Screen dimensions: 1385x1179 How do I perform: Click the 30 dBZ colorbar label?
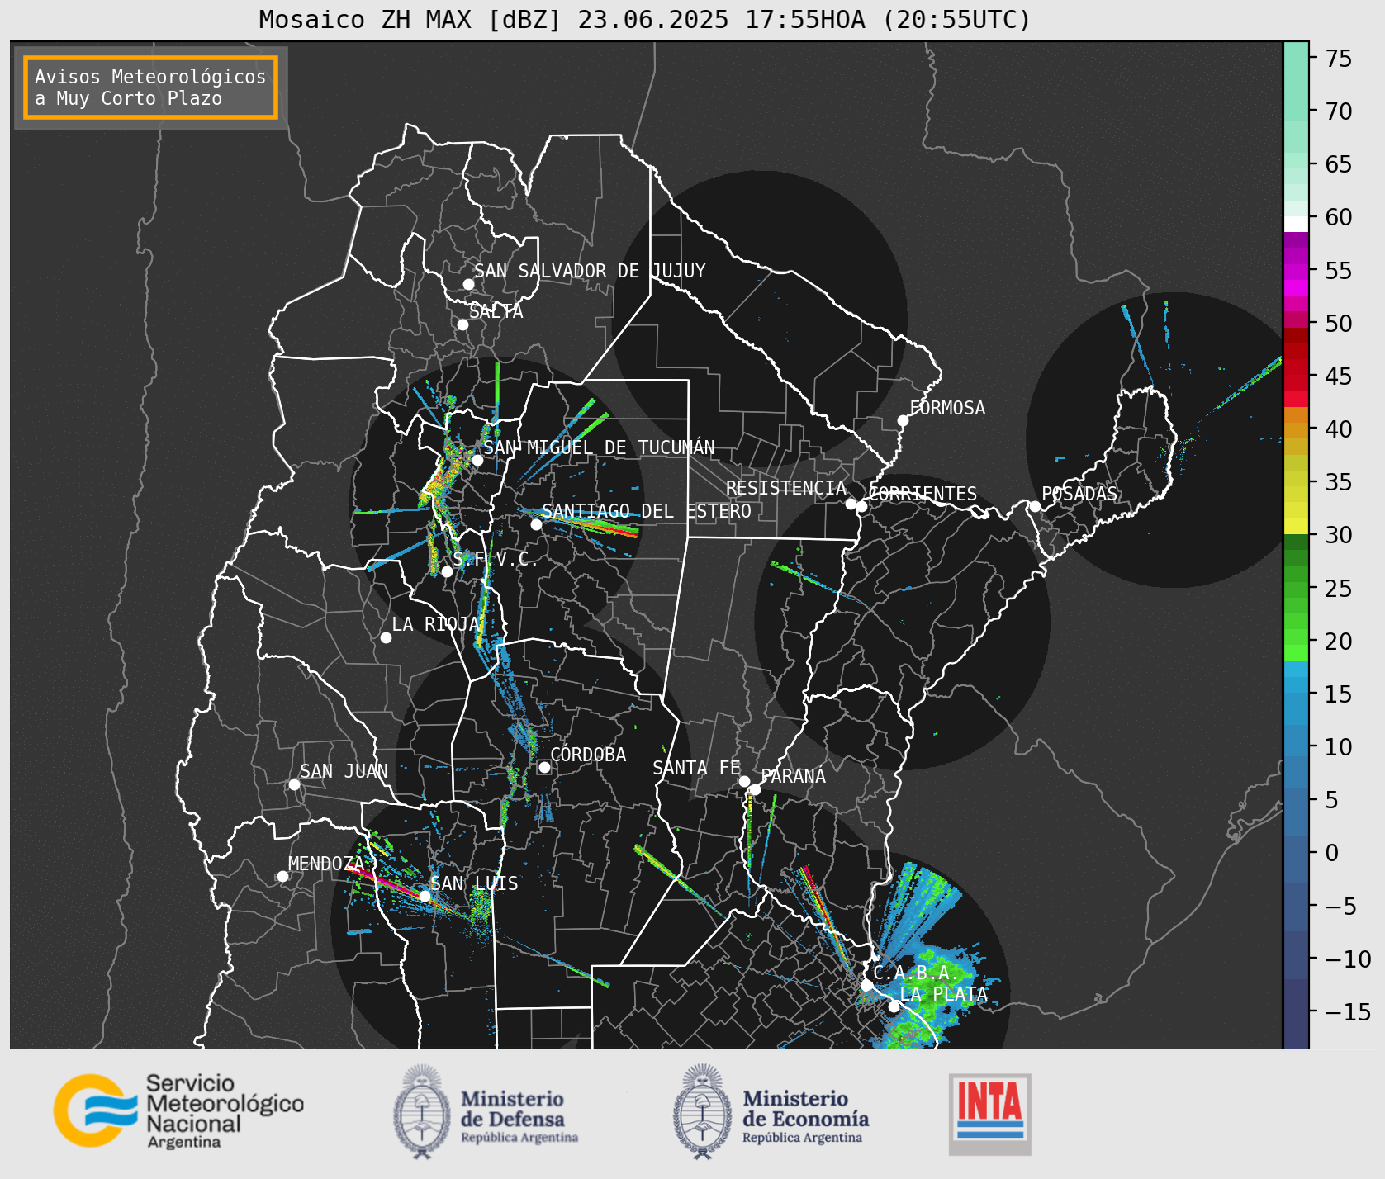(1339, 535)
